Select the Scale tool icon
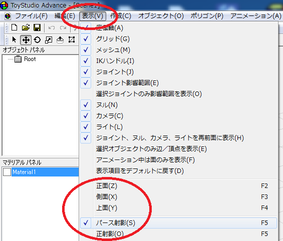Screen dimensions: 283x241 49,40
